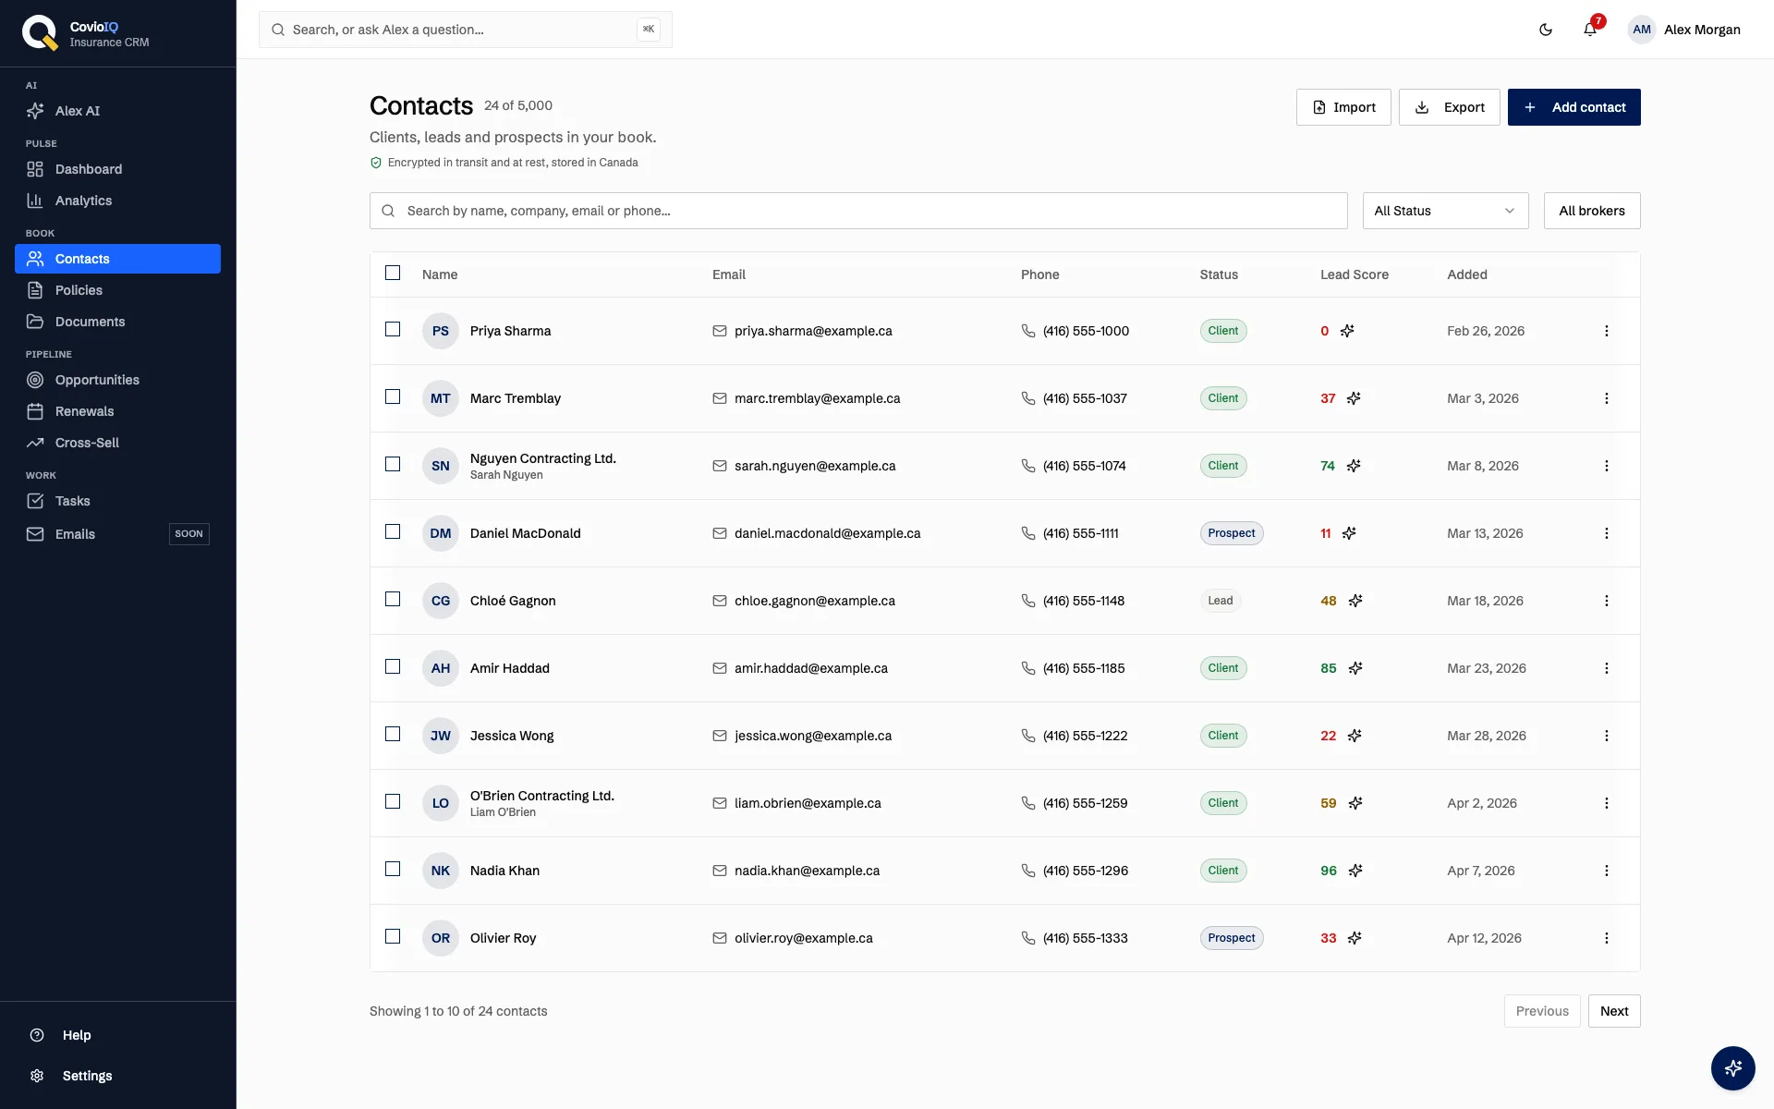Click phone icon for Daniel MacDonald

pos(1028,533)
